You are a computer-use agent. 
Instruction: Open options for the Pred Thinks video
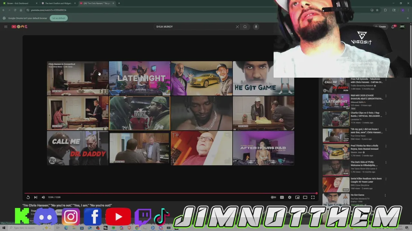[x=386, y=146]
